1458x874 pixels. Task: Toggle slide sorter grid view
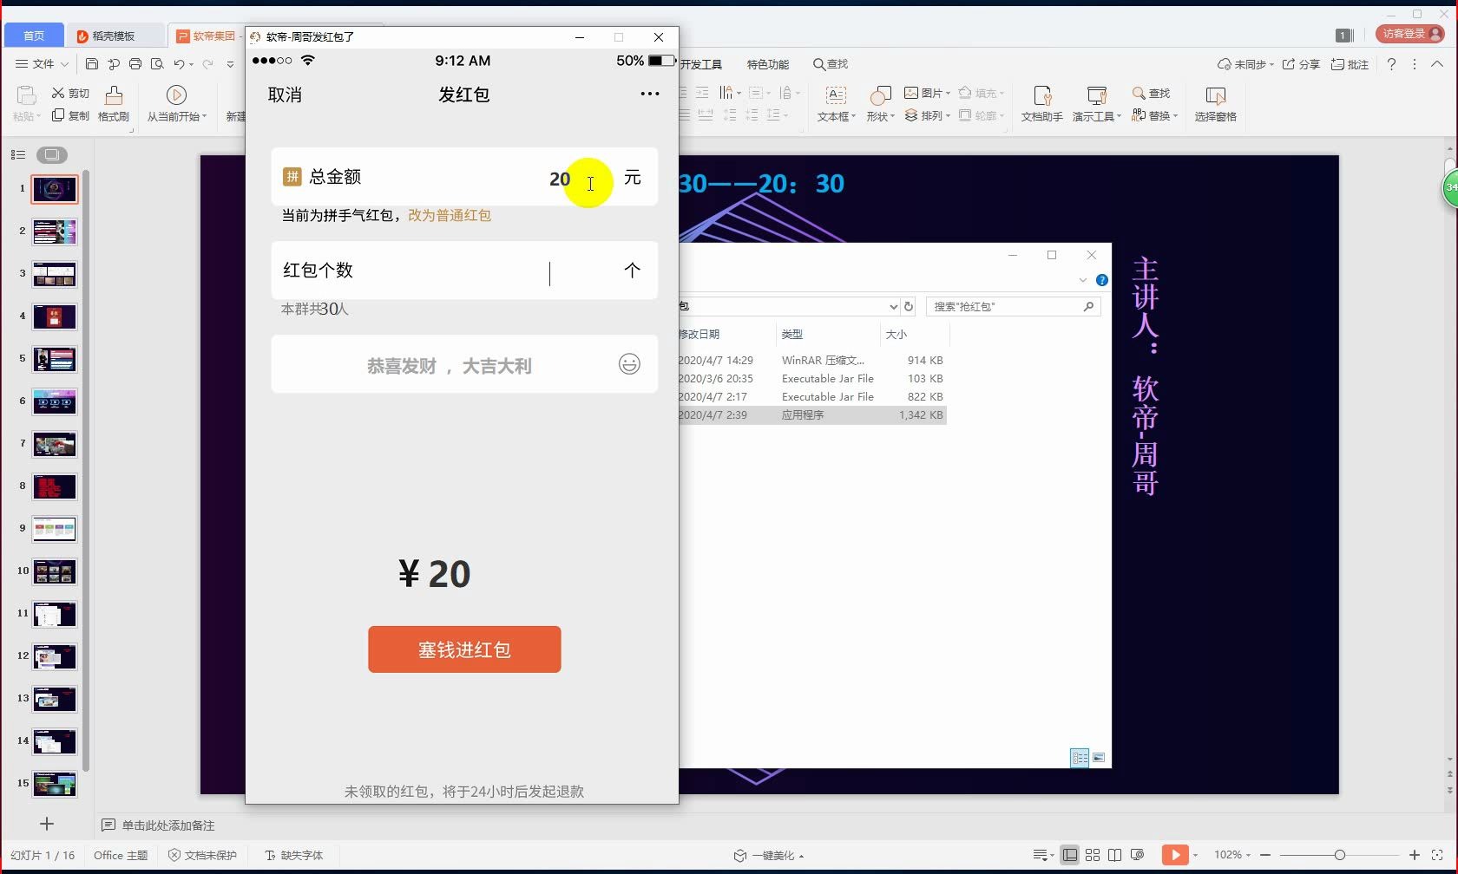point(1093,855)
